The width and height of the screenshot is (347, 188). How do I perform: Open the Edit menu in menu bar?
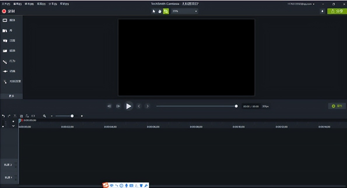(x=17, y=4)
